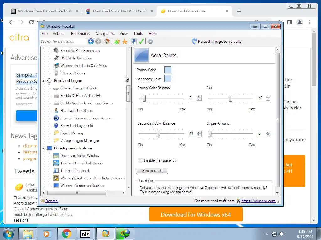The image size is (321, 240).
Task: Click the Back navigation arrow in Winaero toolbar
Action: pyautogui.click(x=91, y=42)
